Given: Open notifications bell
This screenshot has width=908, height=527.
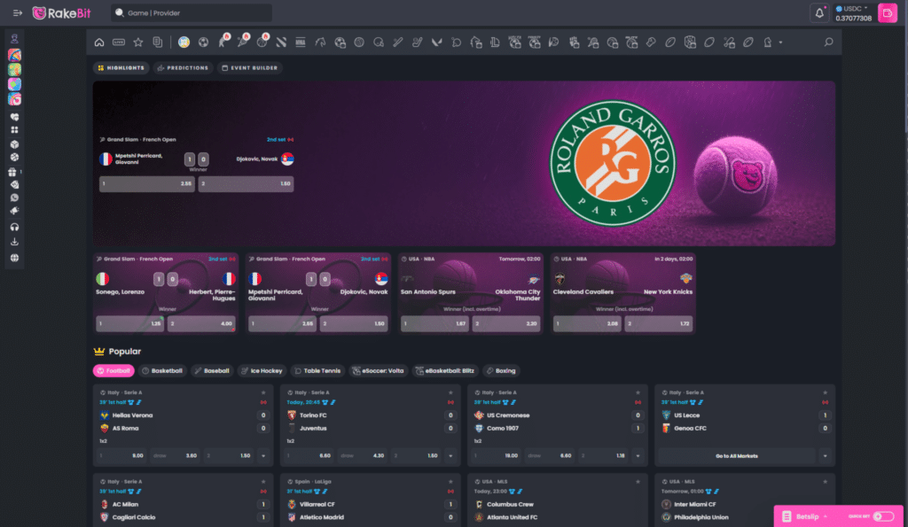Looking at the screenshot, I should [x=818, y=12].
